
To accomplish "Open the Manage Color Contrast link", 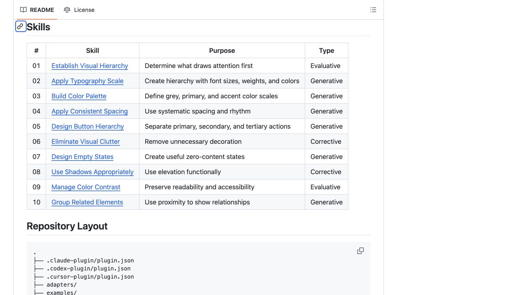I will click(86, 187).
